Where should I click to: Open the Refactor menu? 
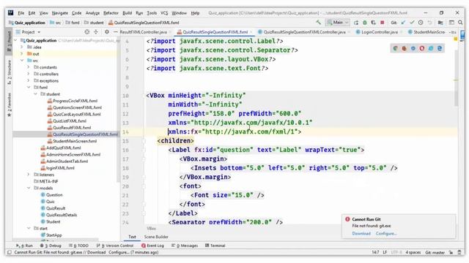pyautogui.click(x=111, y=13)
